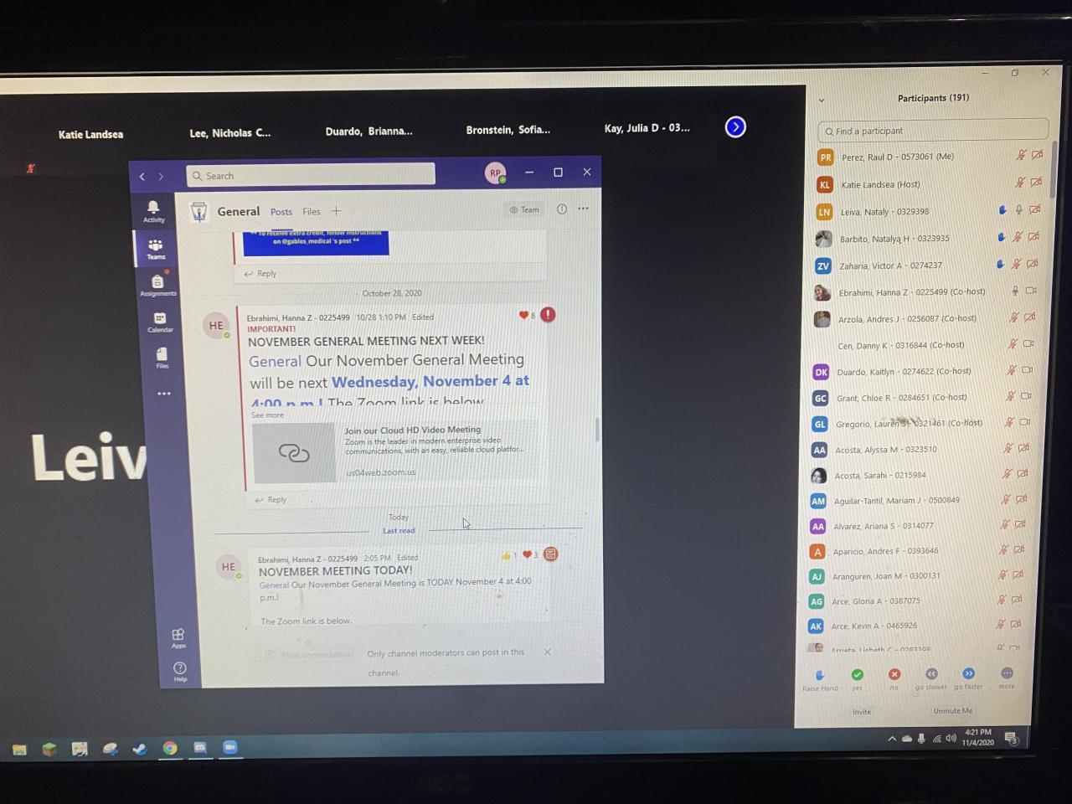
Task: Dismiss the channel moderators notice with X
Action: pos(547,652)
